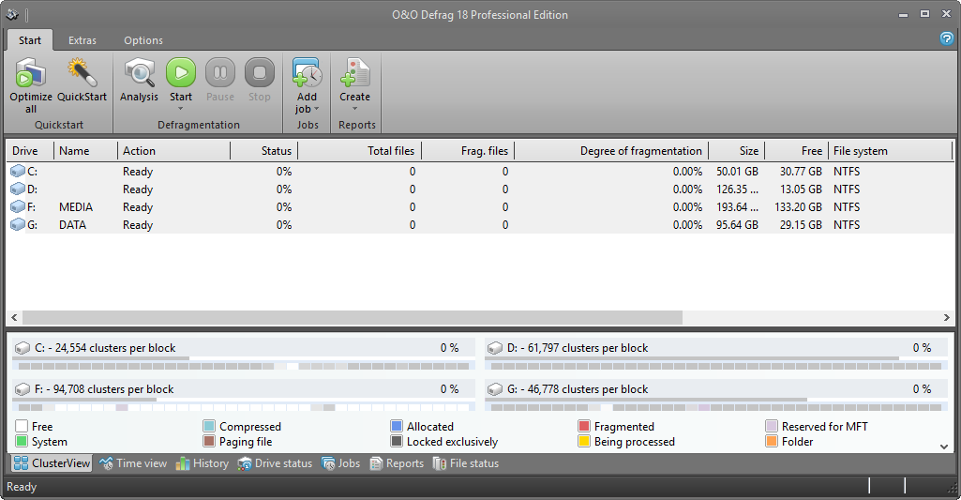961x500 pixels.
Task: Click the drive list scroll left arrow
Action: pos(15,317)
